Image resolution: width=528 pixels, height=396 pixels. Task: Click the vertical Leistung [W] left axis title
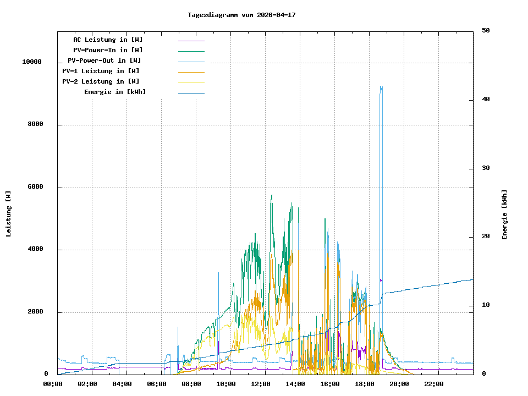(9, 214)
